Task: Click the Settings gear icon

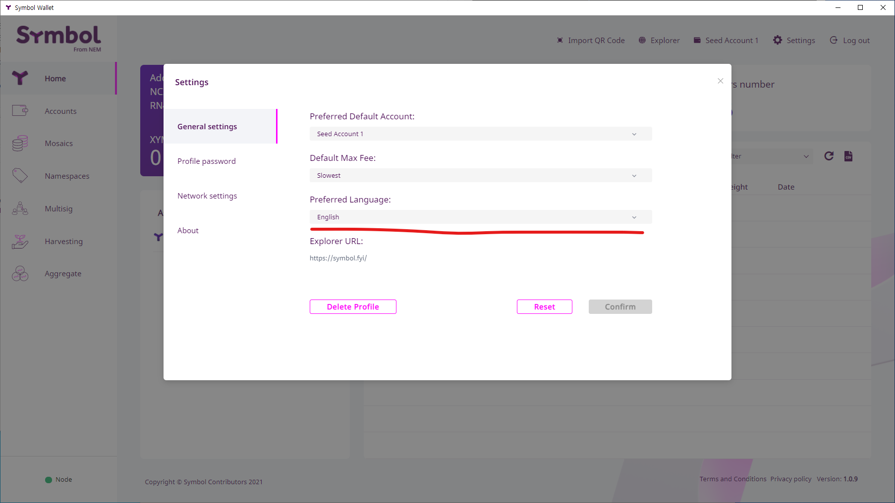Action: [x=778, y=40]
